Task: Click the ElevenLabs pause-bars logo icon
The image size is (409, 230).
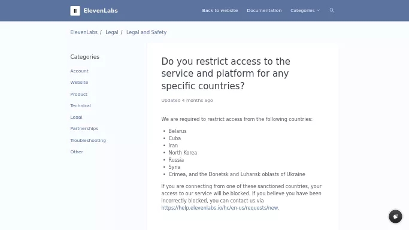Action: pos(75,11)
